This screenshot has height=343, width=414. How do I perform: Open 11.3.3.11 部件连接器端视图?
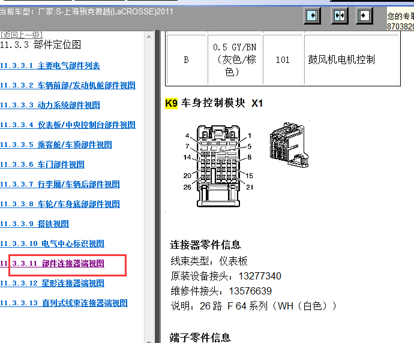coord(52,264)
